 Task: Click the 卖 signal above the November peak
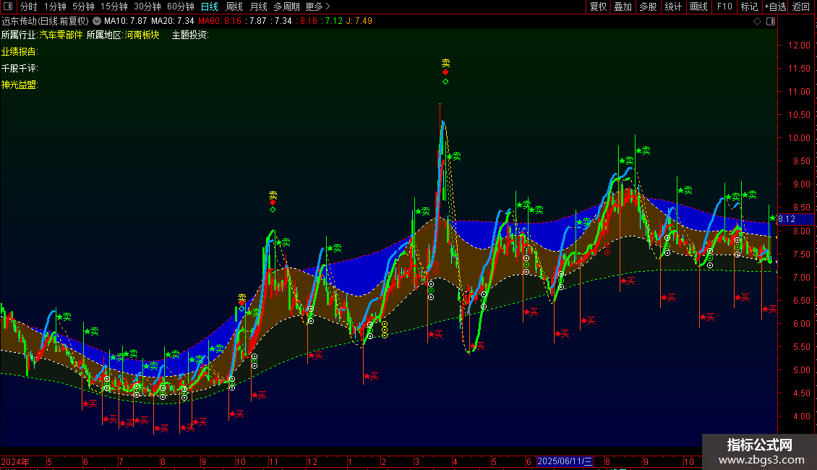coord(273,195)
